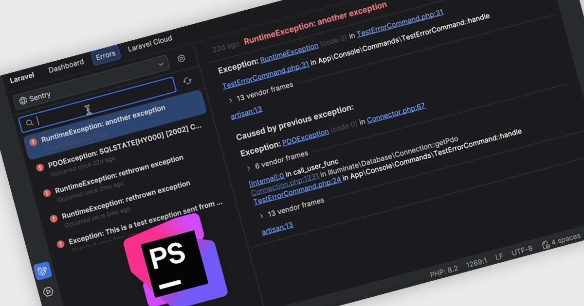Select the Errors tab
This screenshot has width=584, height=306.
pos(106,55)
